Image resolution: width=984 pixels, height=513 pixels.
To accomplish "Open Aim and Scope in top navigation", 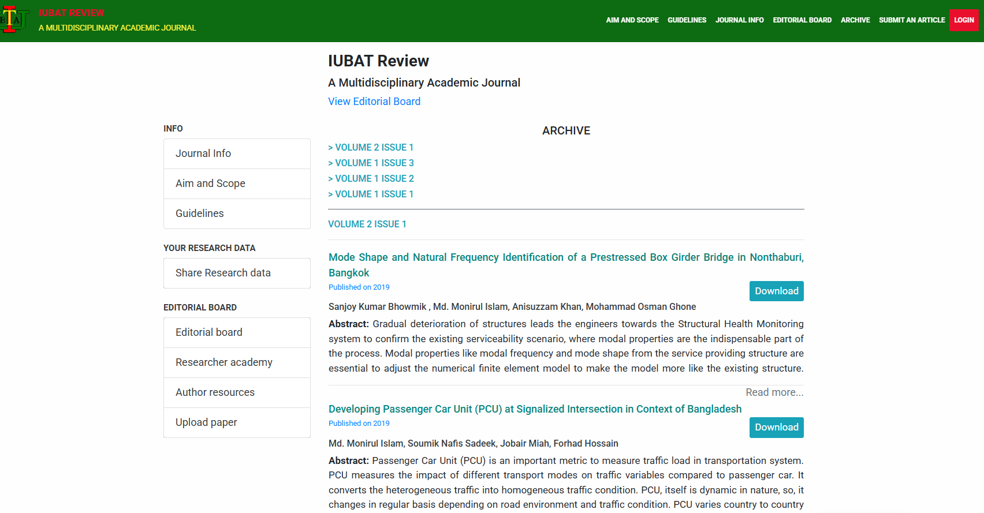I will point(632,20).
